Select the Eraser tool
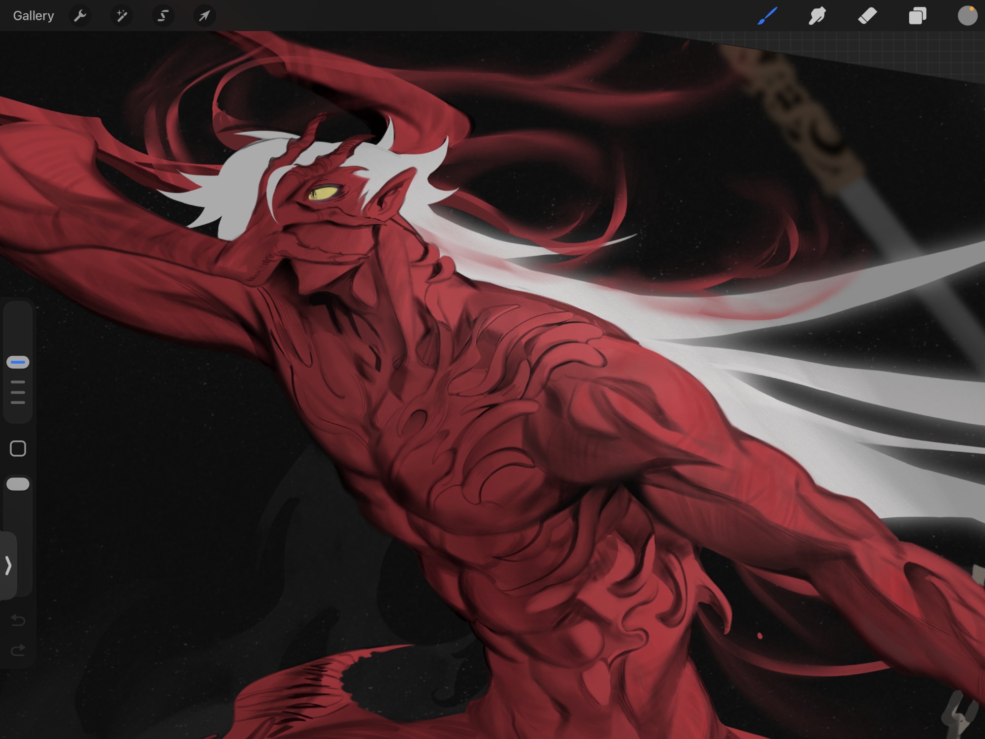 (867, 16)
